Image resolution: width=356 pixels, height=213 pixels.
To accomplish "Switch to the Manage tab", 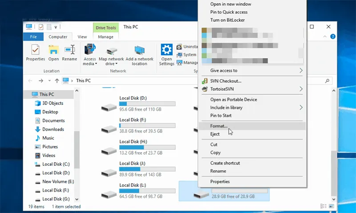I will 105,37.
